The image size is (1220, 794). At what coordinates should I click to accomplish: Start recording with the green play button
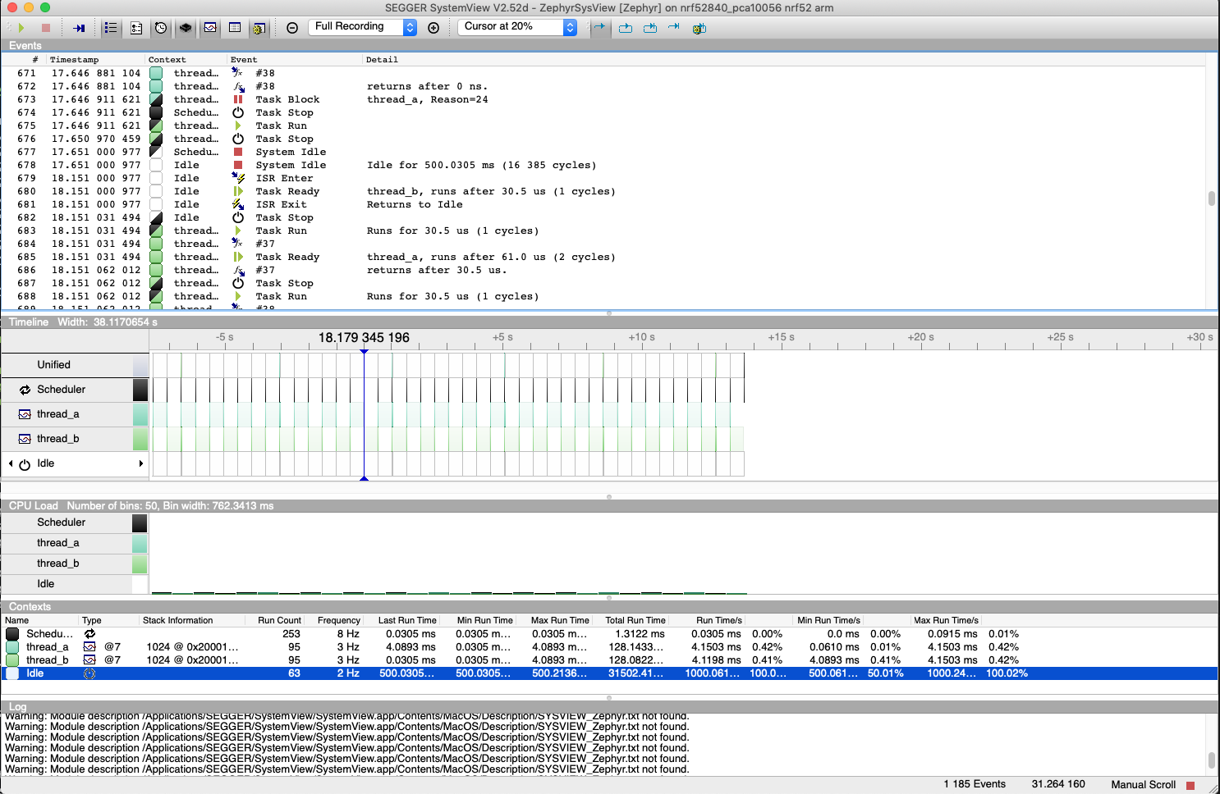(x=21, y=28)
